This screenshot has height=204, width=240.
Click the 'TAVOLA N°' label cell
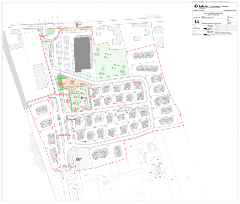tap(197, 17)
